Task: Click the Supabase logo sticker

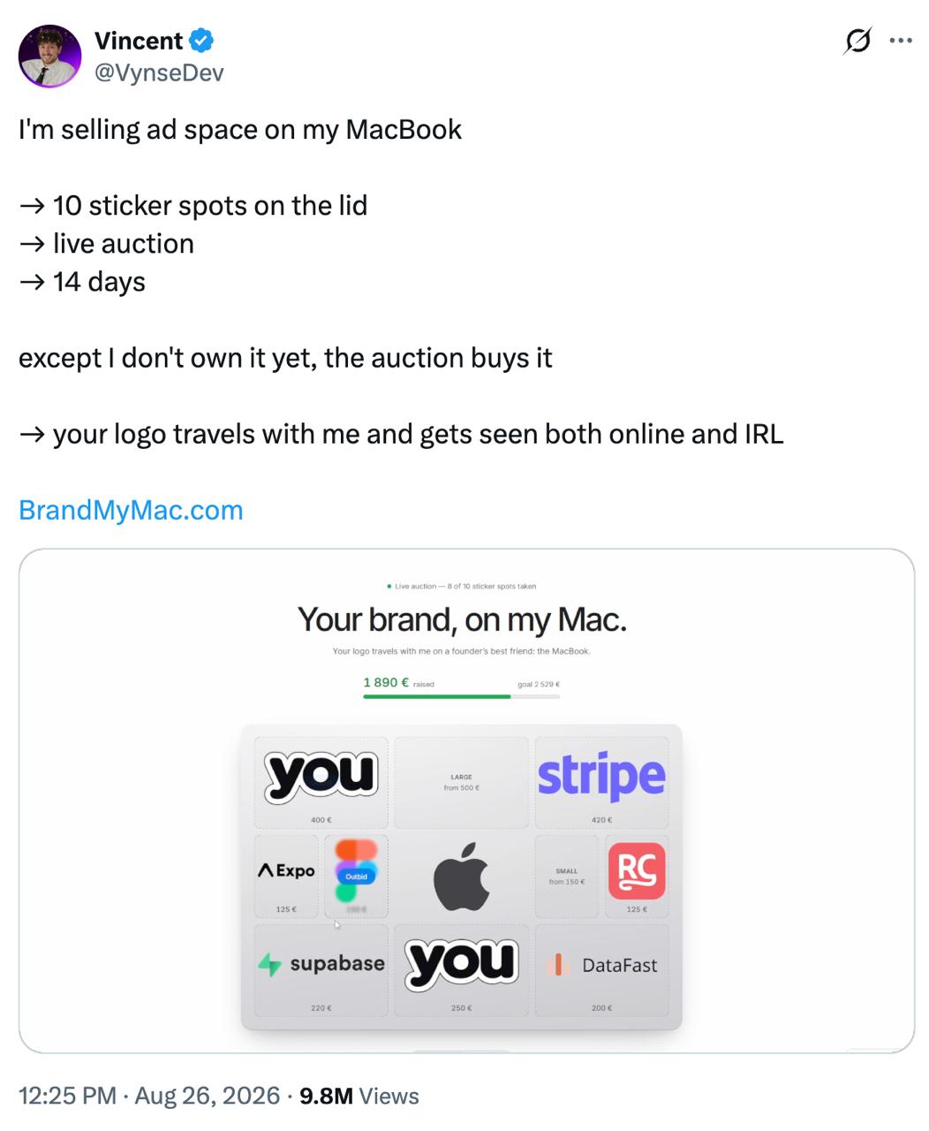Action: pos(321,964)
